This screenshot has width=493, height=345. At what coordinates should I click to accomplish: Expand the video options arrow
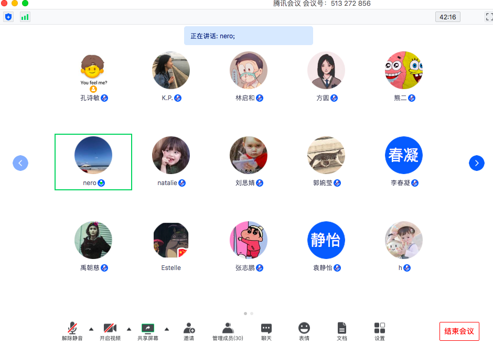[129, 329]
